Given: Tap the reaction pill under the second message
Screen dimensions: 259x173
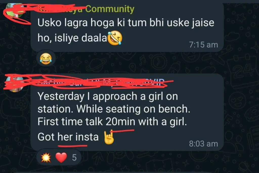Looking at the screenshot, I should tap(59, 158).
